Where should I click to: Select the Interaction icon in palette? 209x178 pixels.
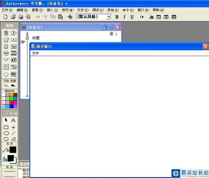click(13, 33)
